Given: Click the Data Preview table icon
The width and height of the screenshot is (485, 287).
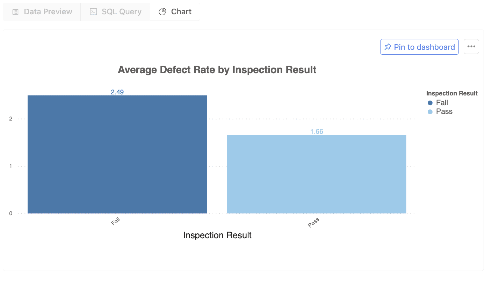Looking at the screenshot, I should (15, 12).
